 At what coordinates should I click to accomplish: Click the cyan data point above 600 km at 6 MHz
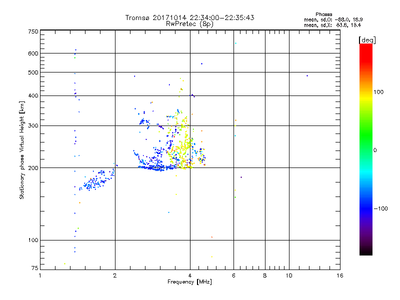click(235, 43)
